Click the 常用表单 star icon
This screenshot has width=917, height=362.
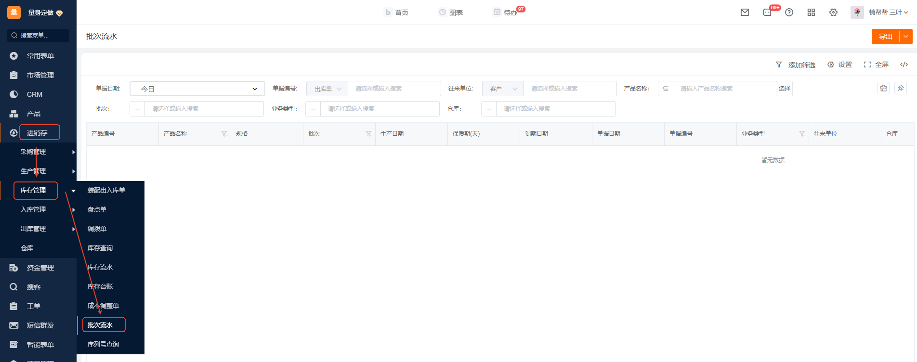click(14, 56)
